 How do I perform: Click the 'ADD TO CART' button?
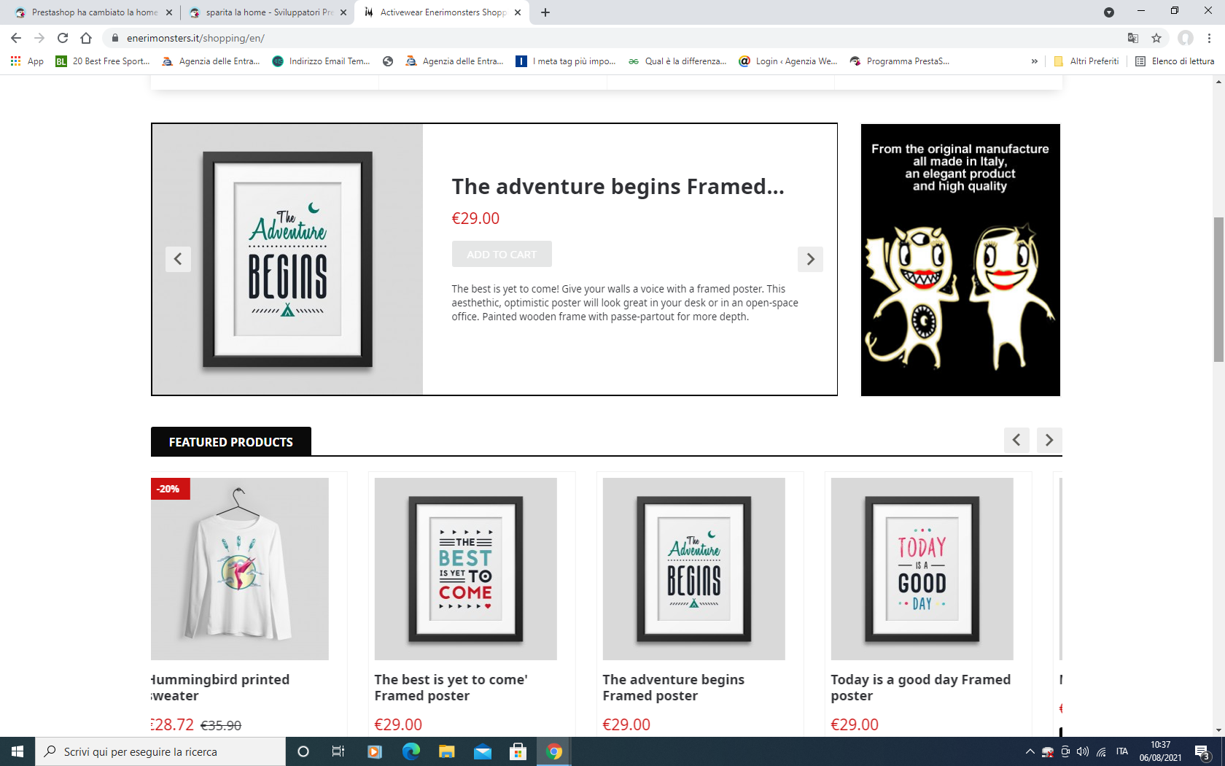502,254
